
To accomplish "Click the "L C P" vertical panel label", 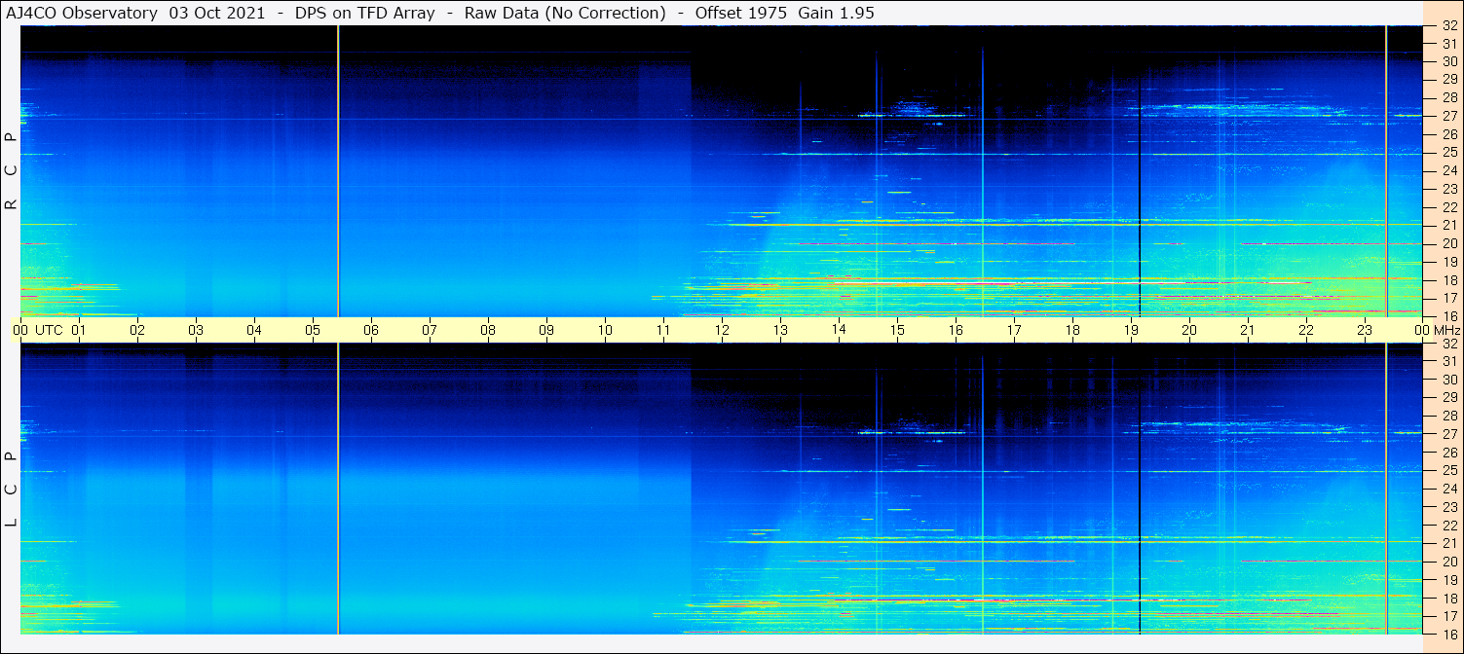I will click(x=12, y=490).
